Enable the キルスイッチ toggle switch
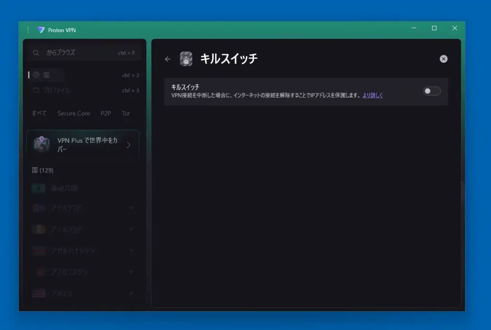Image resolution: width=491 pixels, height=330 pixels. [x=432, y=91]
